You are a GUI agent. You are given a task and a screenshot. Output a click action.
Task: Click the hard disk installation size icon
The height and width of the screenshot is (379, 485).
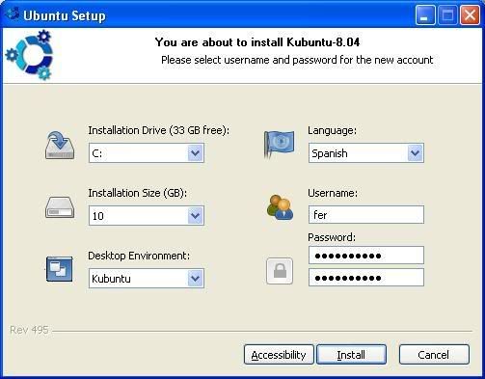60,207
